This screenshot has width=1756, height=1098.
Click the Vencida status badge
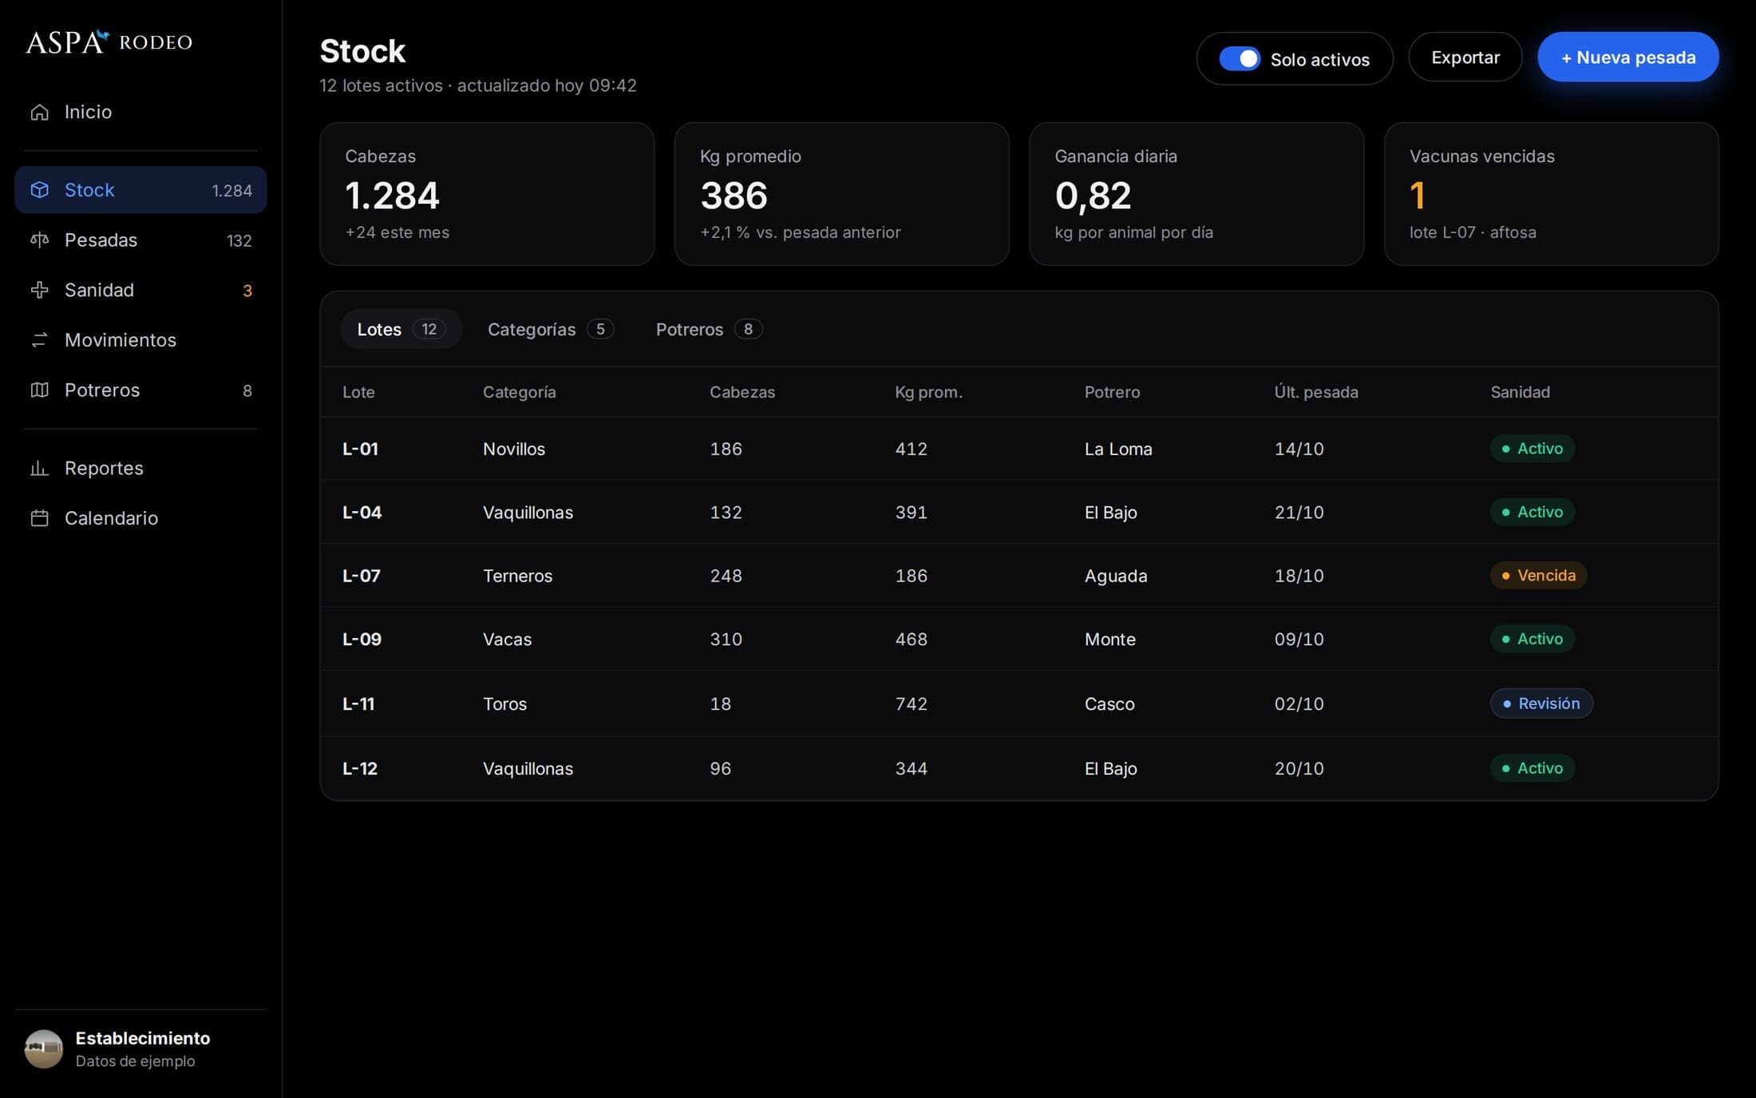click(1538, 576)
